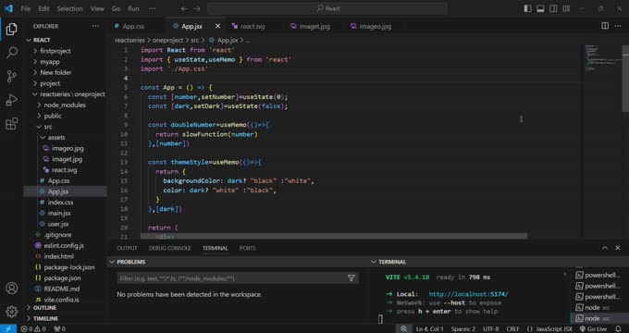Open the Source Control view
Viewport: 629px width, 333px height.
click(12, 76)
